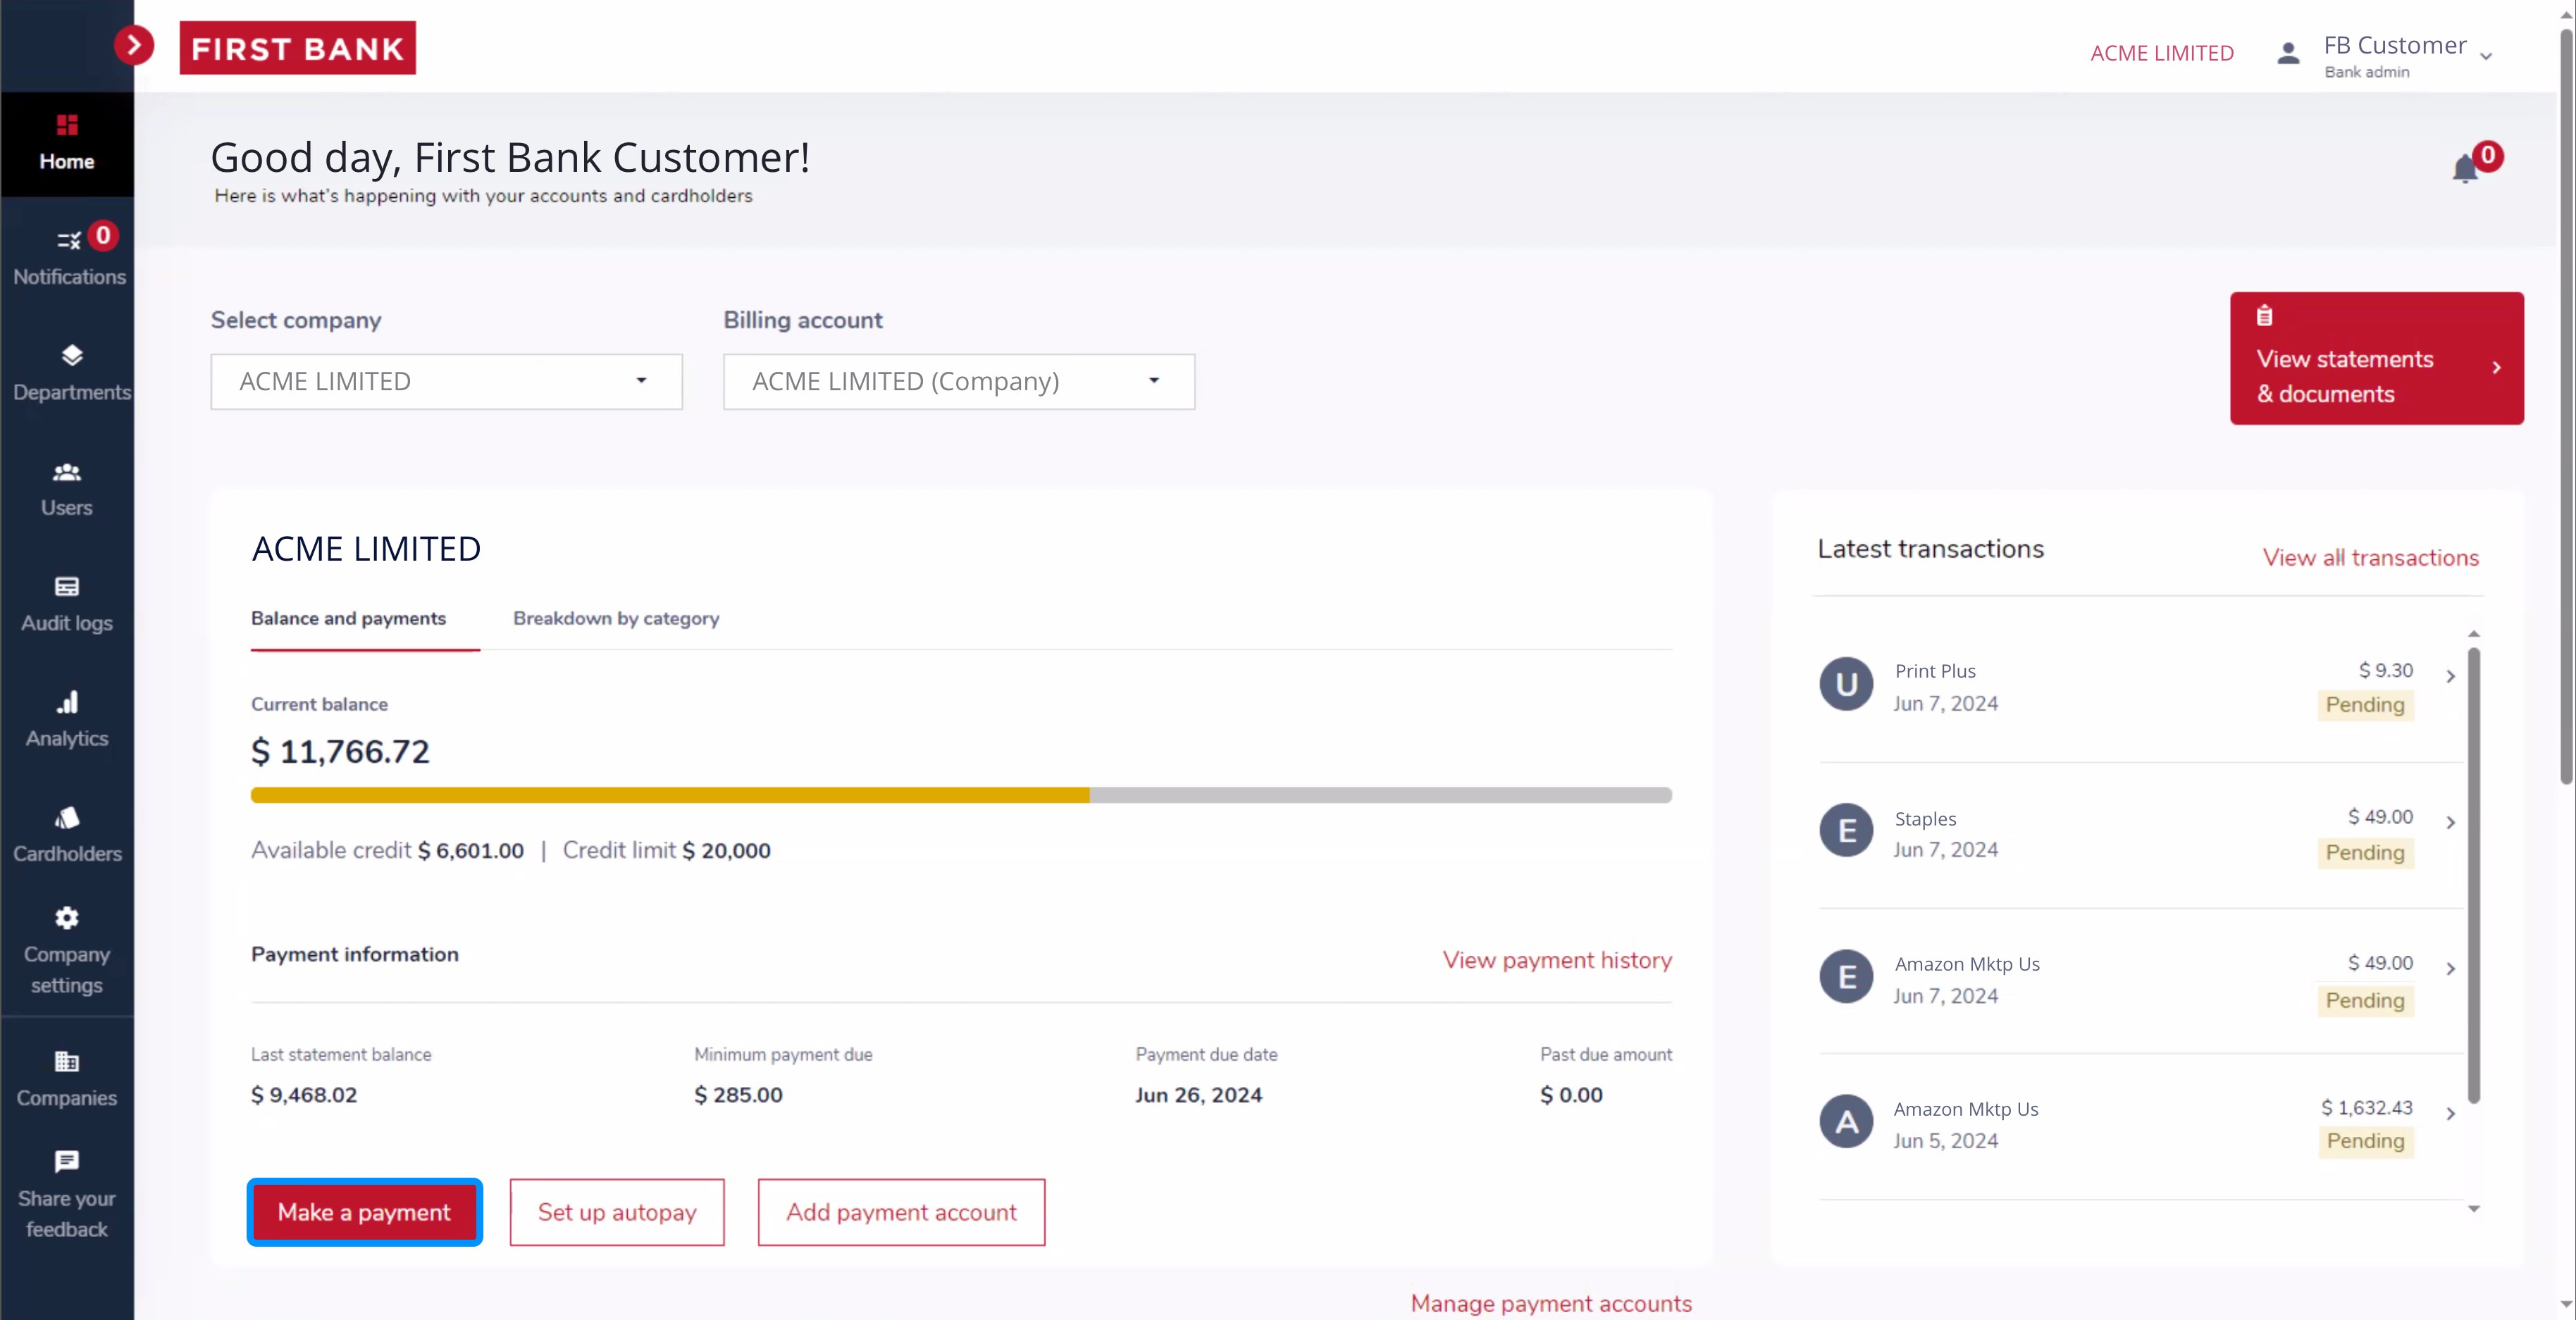
Task: Click the bell notifications icon
Action: (x=2465, y=168)
